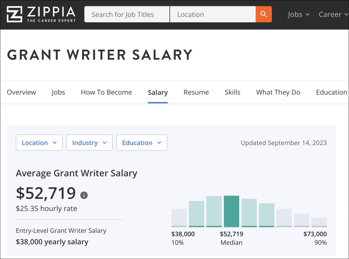Viewport: 349px width, 259px height.
Task: Switch to the Resume tab
Action: pyautogui.click(x=196, y=92)
